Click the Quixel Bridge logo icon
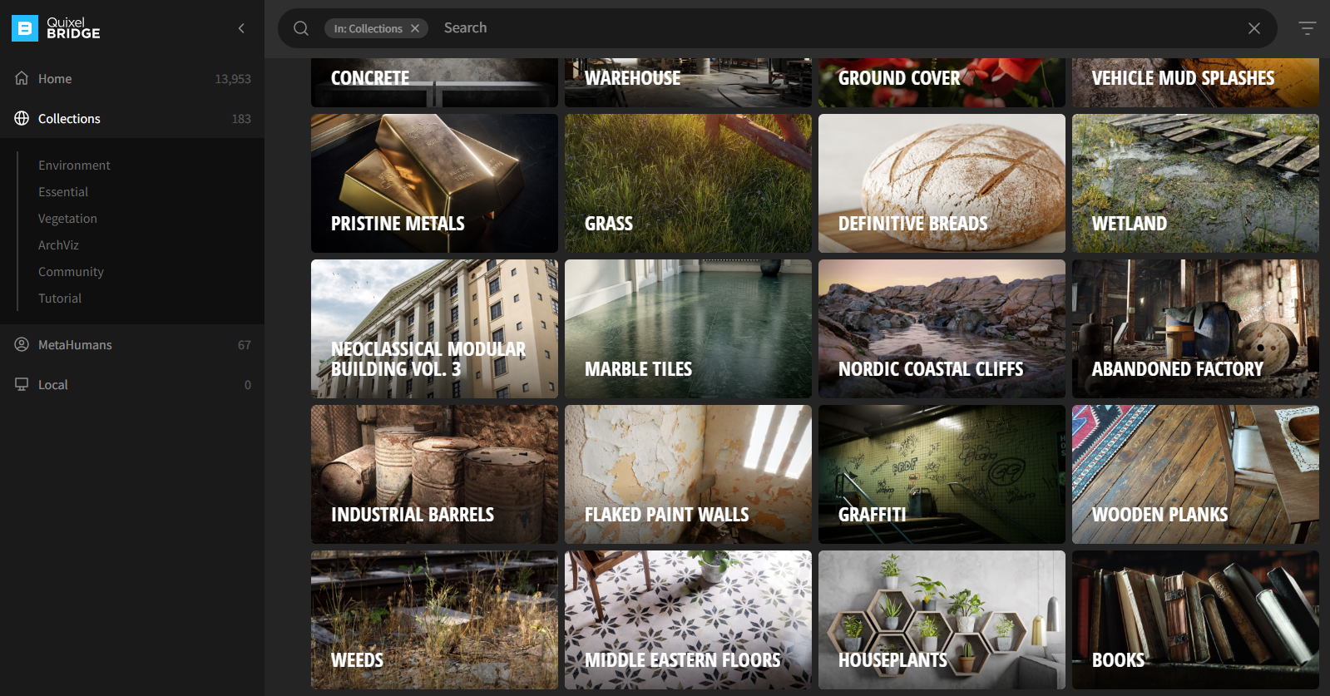Viewport: 1330px width, 696px height. [x=25, y=28]
